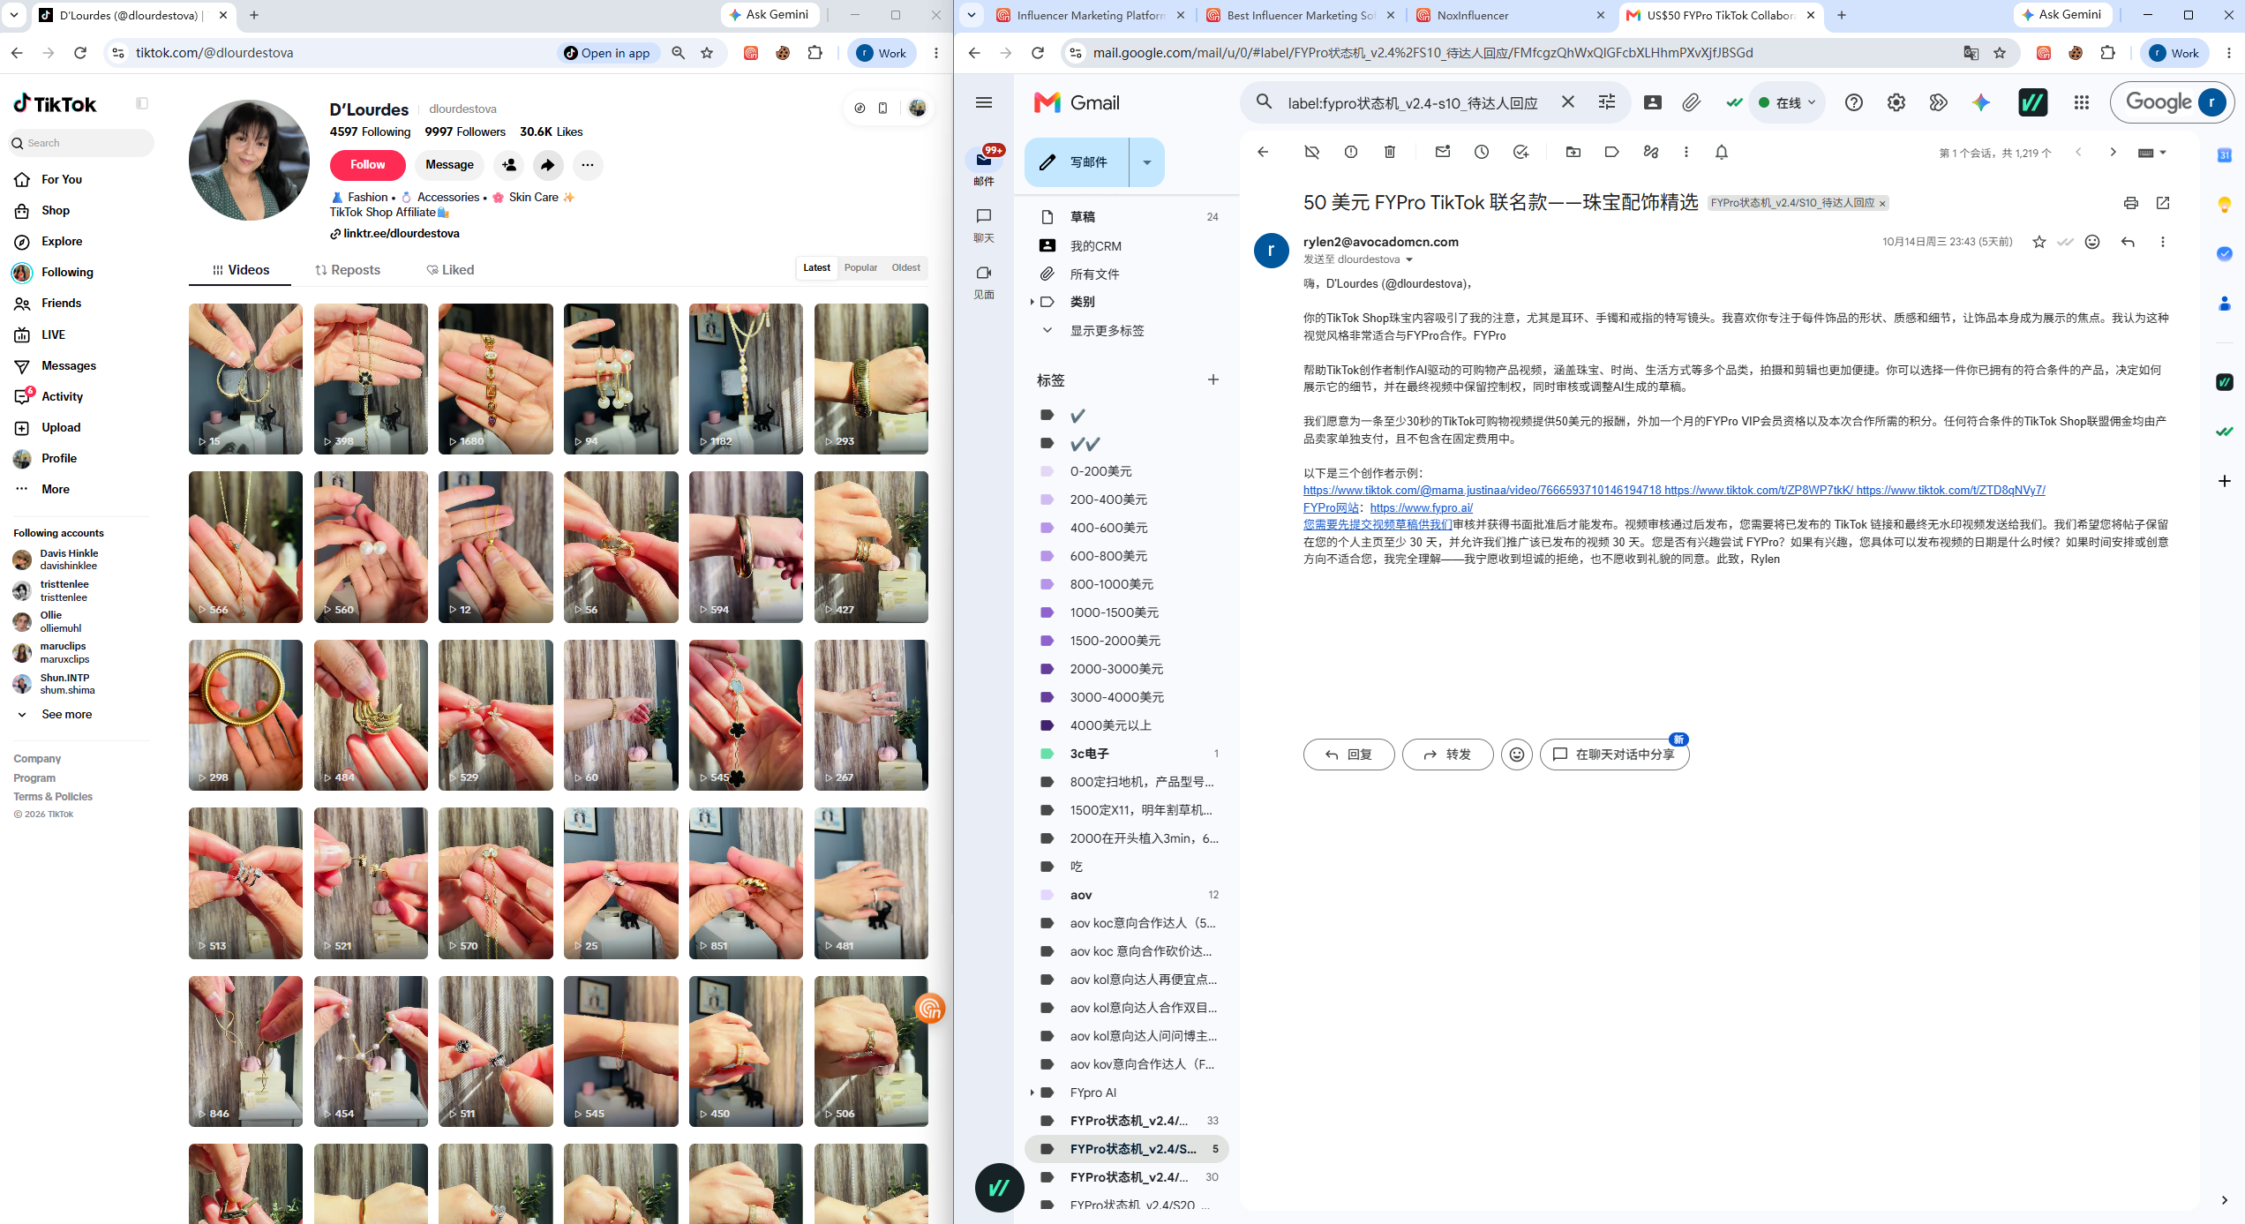Open Chat in Gmail left rail
The image size is (2245, 1224).
point(984,225)
